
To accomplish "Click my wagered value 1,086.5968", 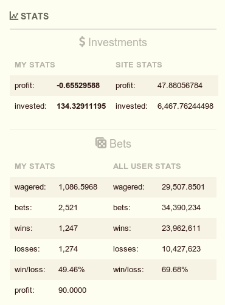I will coord(78,187).
